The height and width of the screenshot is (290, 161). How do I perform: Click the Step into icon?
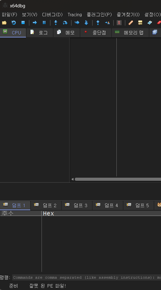[56, 23]
